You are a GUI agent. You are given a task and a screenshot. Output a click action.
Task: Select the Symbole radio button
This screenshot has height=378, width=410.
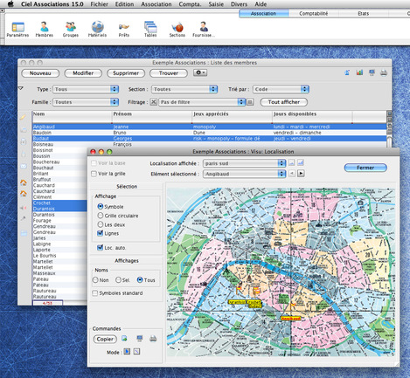point(101,206)
